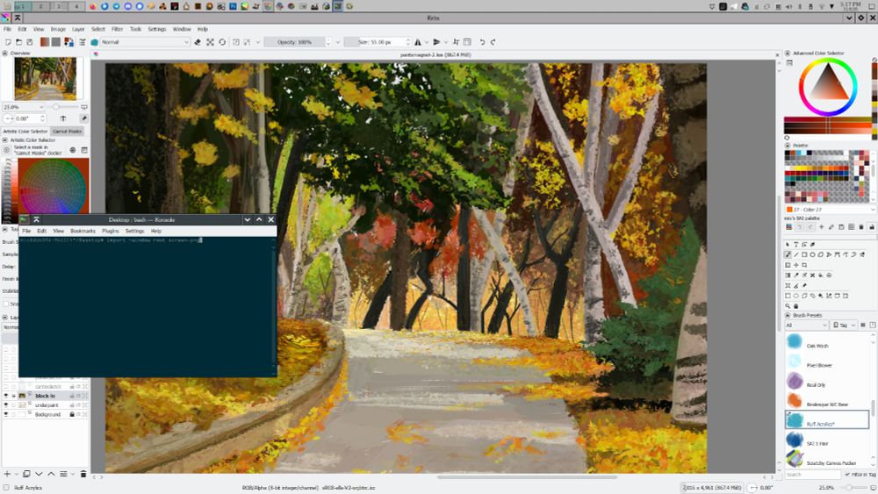
Task: Open the 27 - Color 27 palette dropdown
Action: (x=830, y=209)
